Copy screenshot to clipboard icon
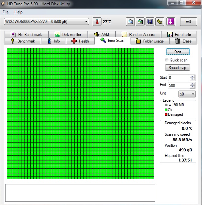The width and height of the screenshot is (202, 205). (x=140, y=22)
